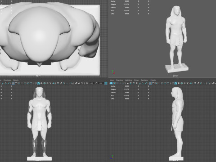Image resolution: width=216 pixels, height=162 pixels.
Task: Click Smooth Shade All in front view panel
Action: 39,83
